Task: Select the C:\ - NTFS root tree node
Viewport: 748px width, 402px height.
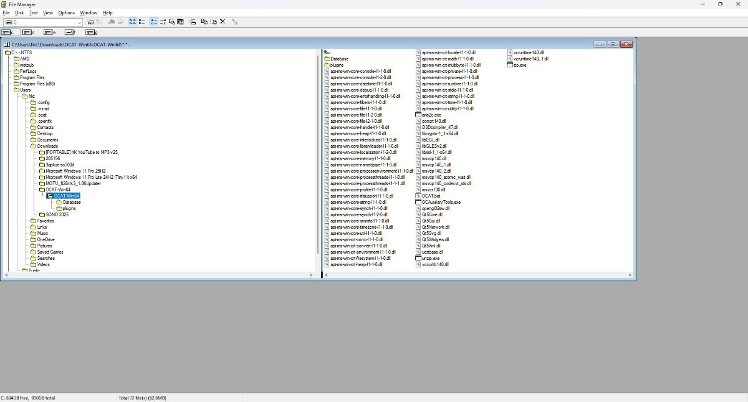Action: pyautogui.click(x=18, y=52)
